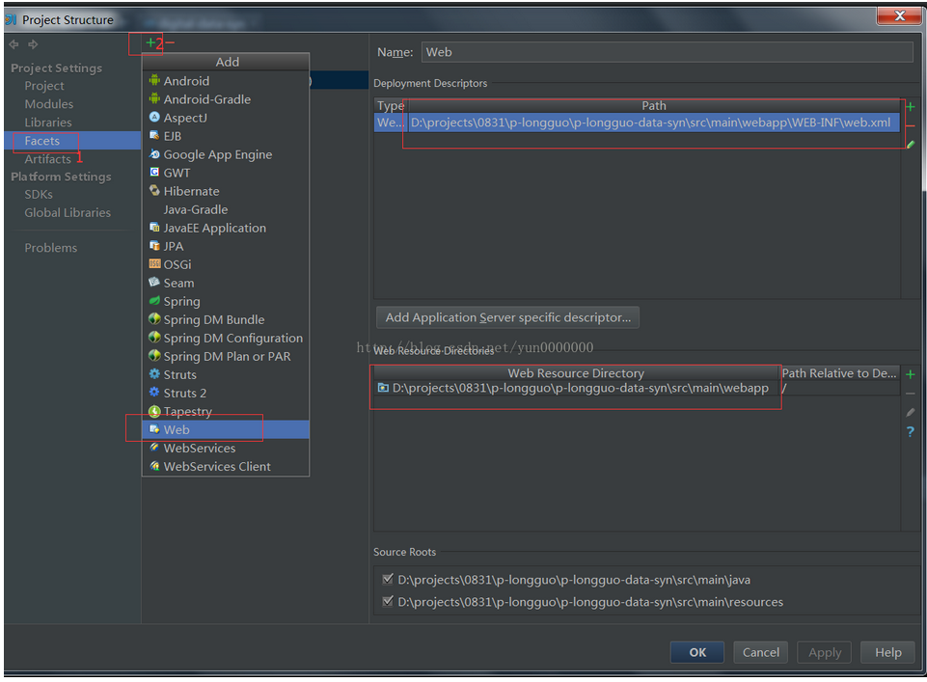Click the Back navigation arrow

[x=14, y=43]
